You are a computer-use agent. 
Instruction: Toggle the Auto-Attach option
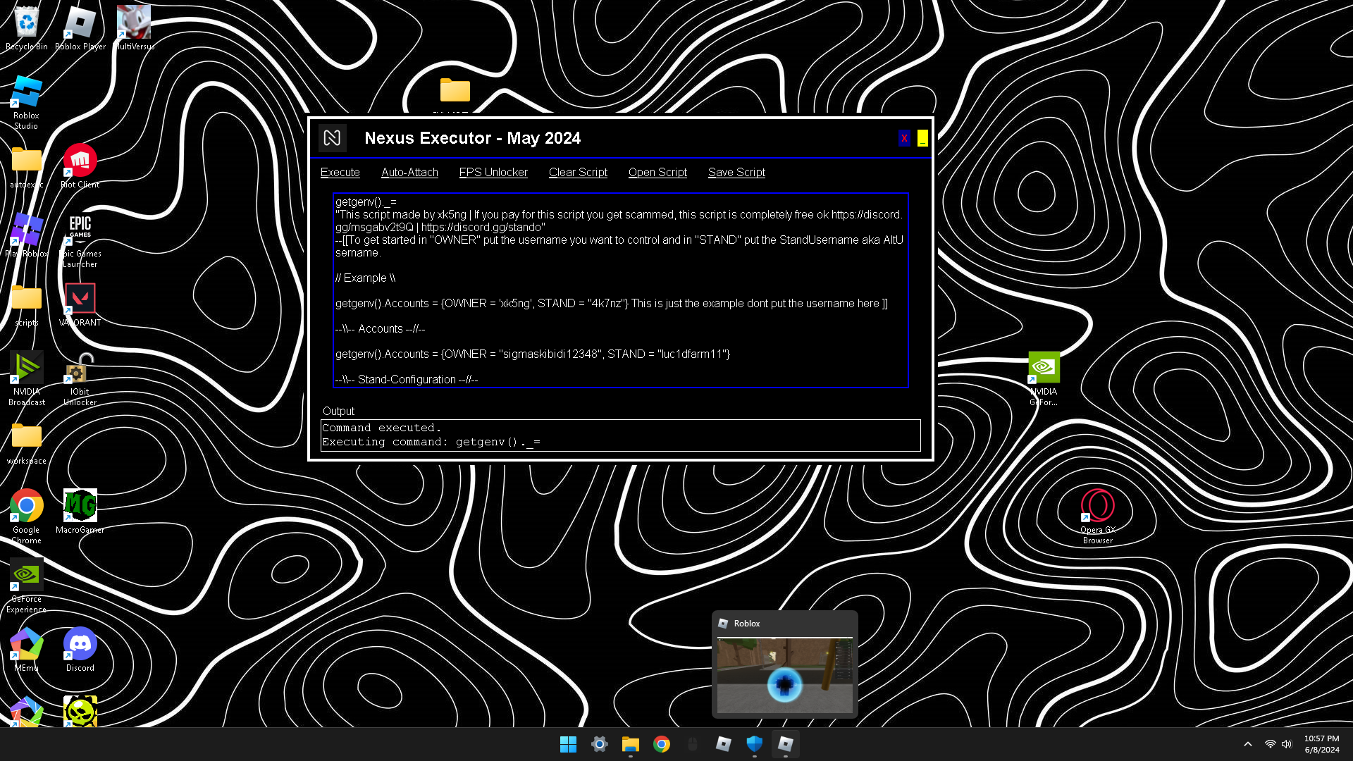[409, 173]
